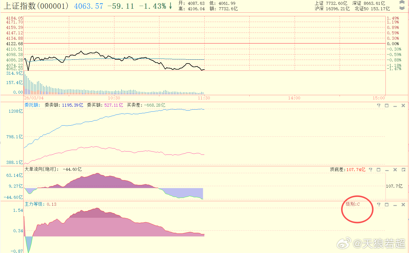Click the 10:30 time axis label

(x=114, y=98)
